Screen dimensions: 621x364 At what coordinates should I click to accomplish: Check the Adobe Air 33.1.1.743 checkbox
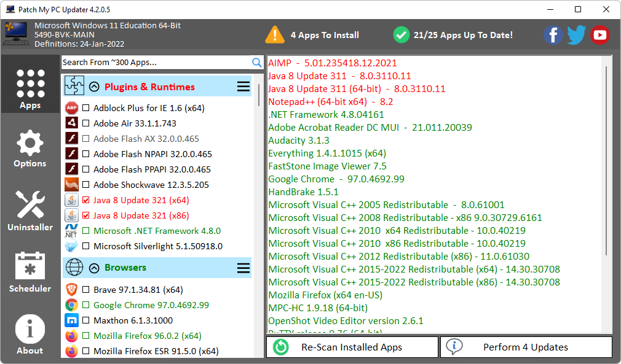[x=85, y=123]
